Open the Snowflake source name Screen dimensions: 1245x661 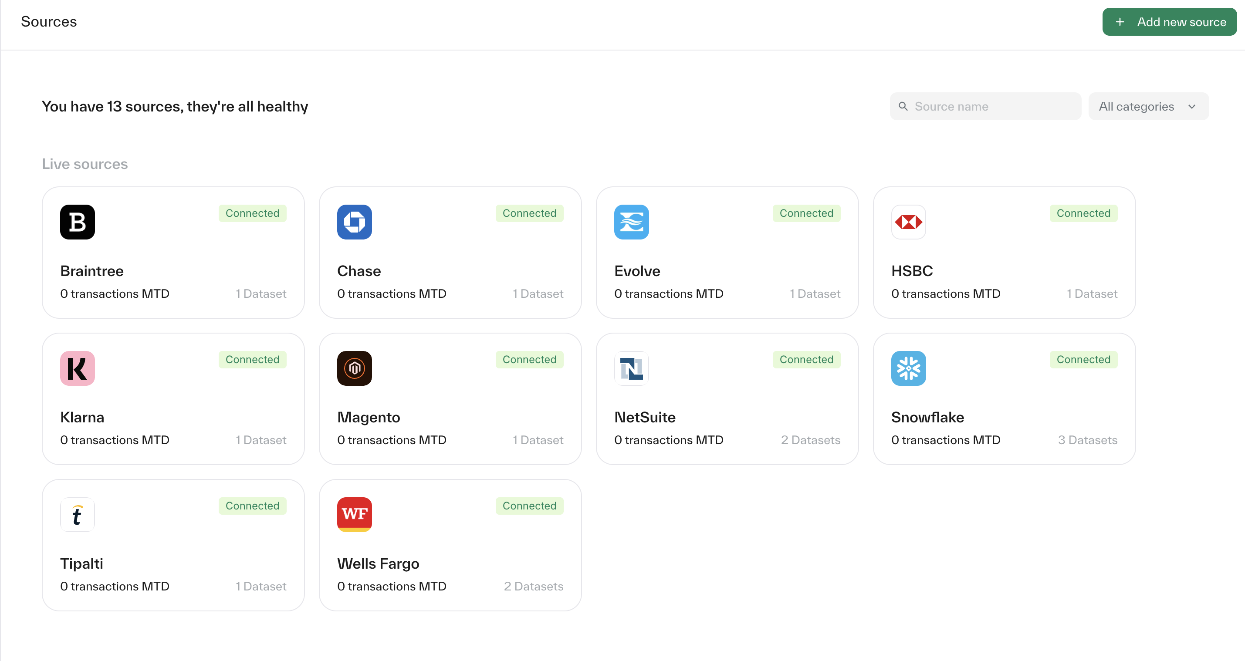click(x=927, y=417)
